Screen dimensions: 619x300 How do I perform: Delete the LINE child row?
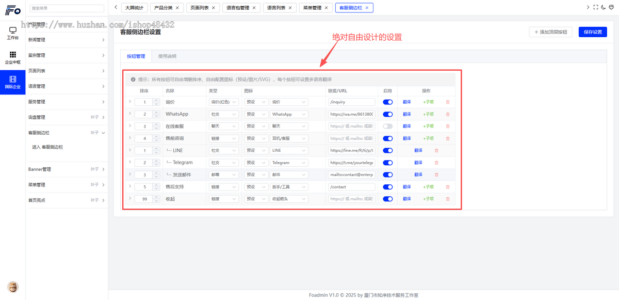pyautogui.click(x=436, y=150)
